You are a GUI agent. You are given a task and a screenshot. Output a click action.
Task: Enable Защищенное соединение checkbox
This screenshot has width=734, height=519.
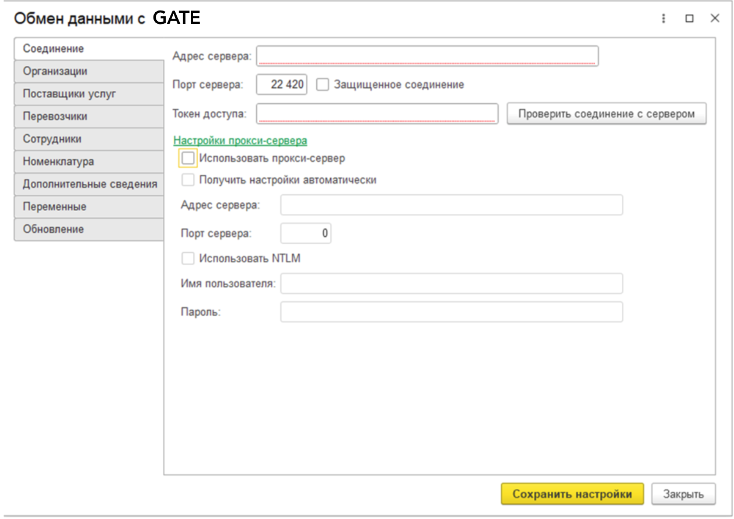[323, 85]
